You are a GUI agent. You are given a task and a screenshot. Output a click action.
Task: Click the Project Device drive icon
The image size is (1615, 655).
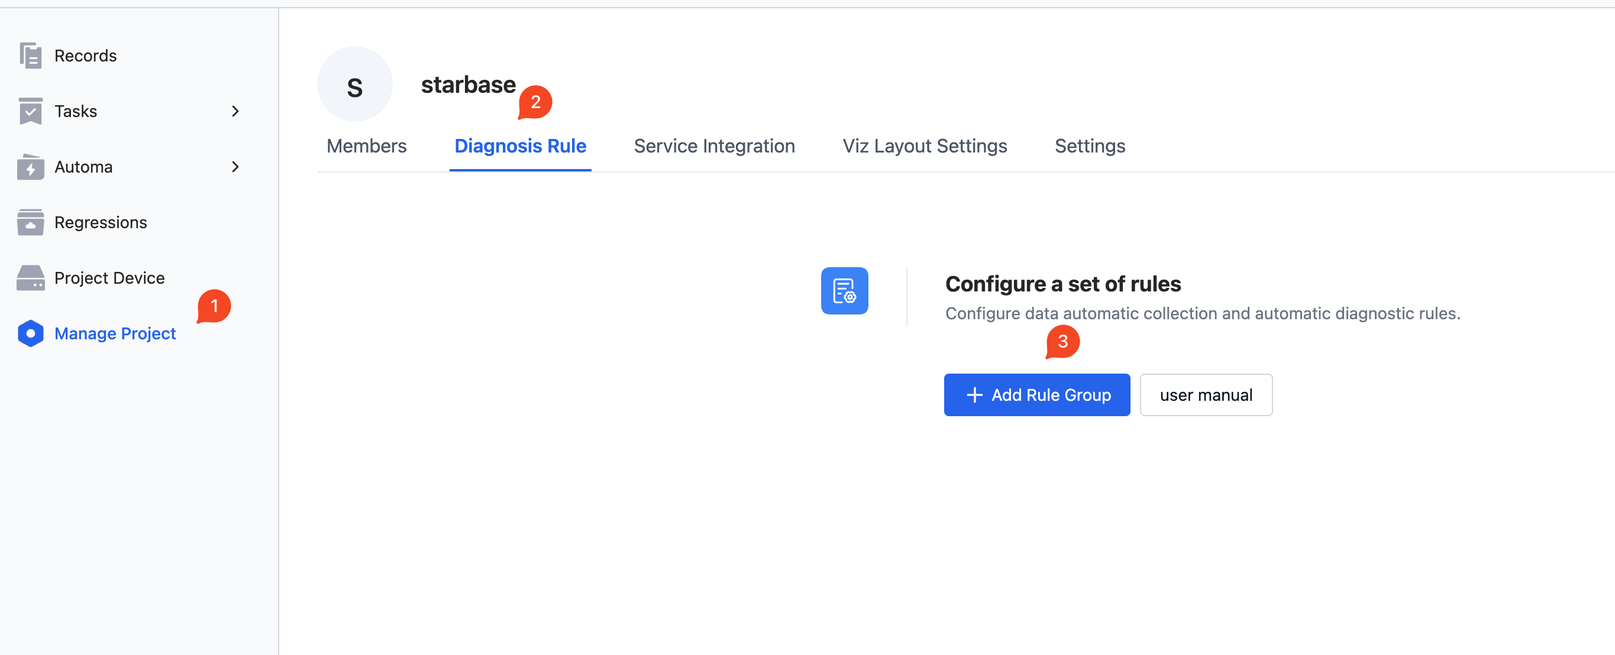pos(30,278)
